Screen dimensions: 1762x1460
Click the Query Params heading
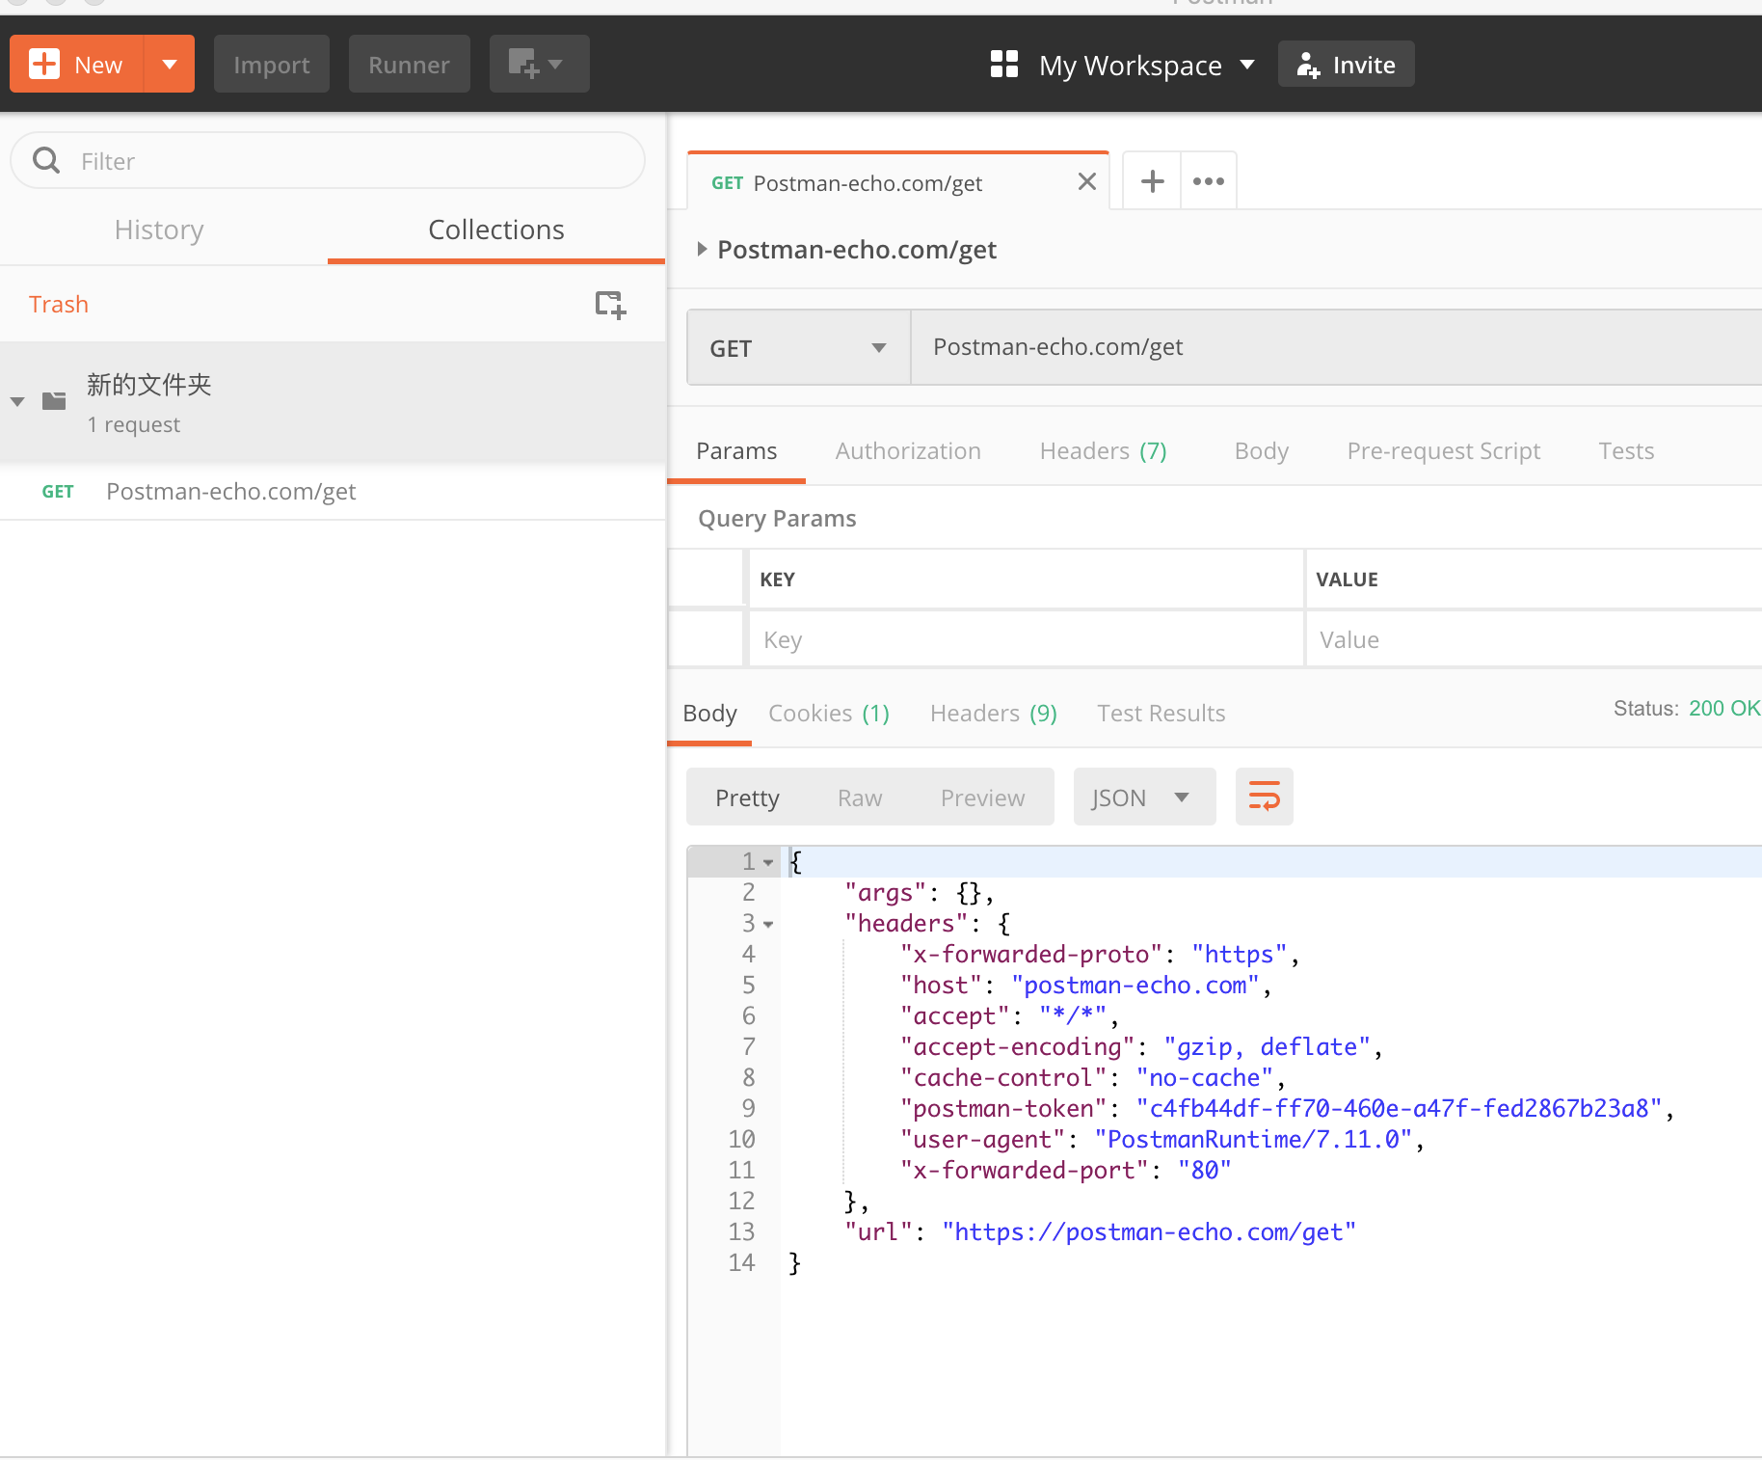click(x=777, y=518)
